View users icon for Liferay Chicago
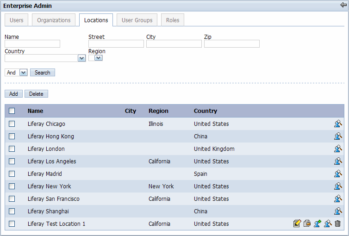 [x=337, y=124]
